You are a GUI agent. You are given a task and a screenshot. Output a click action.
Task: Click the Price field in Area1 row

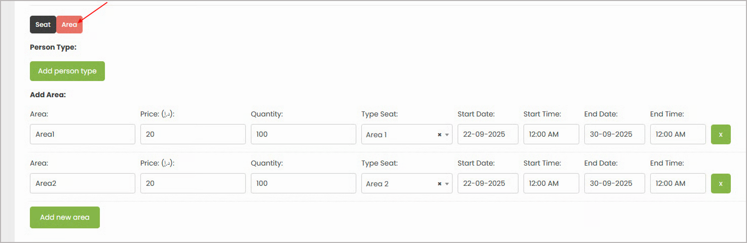click(193, 134)
